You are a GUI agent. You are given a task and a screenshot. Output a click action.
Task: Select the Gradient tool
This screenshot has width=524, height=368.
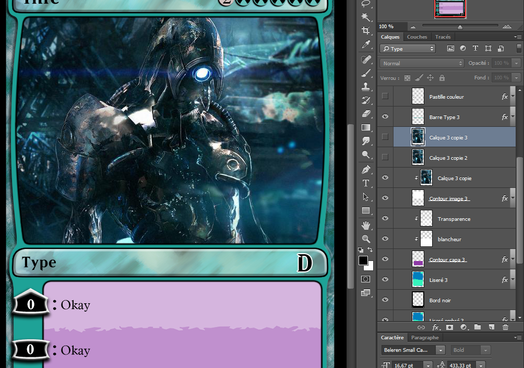tap(366, 127)
